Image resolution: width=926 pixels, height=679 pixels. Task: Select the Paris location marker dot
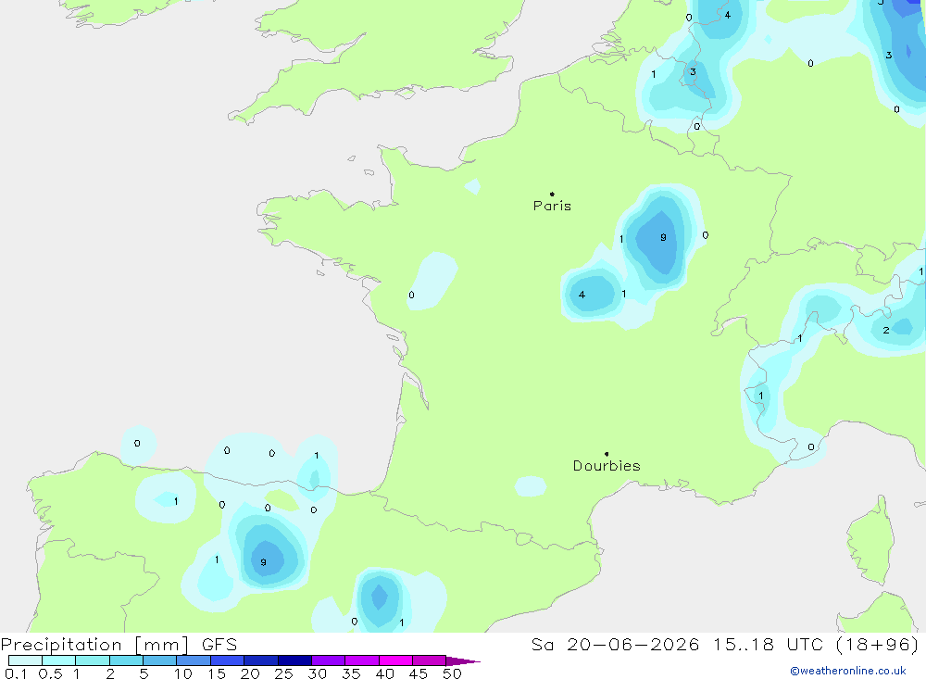[552, 194]
